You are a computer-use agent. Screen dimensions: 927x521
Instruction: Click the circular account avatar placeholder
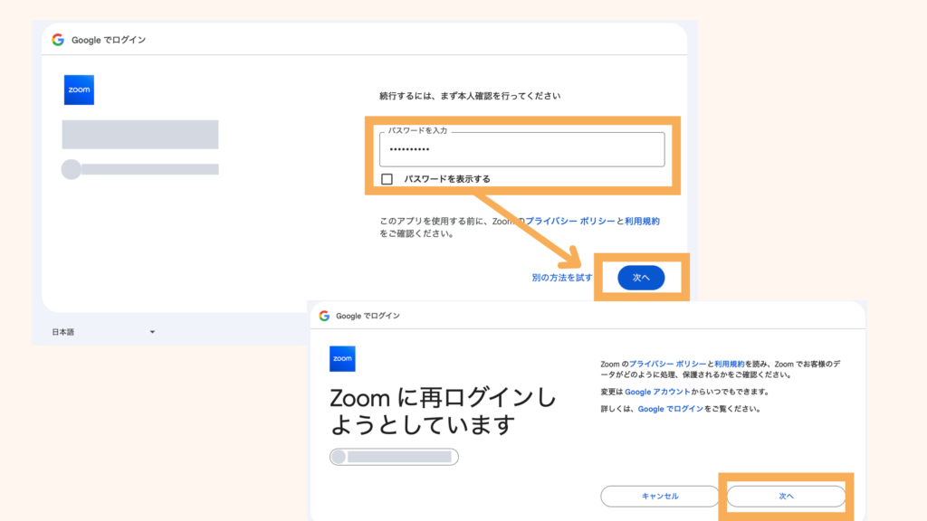71,168
